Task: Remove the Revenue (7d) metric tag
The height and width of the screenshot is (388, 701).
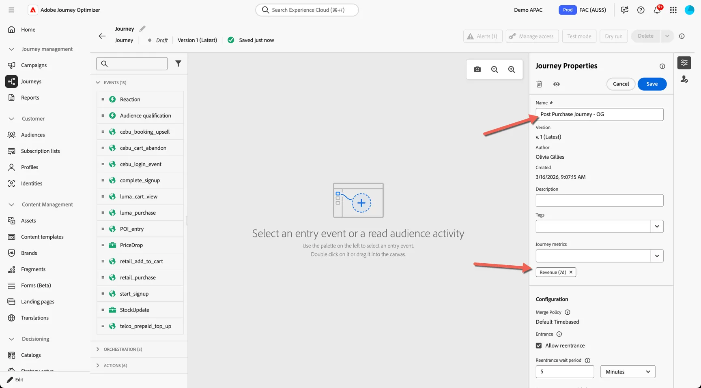Action: click(571, 272)
